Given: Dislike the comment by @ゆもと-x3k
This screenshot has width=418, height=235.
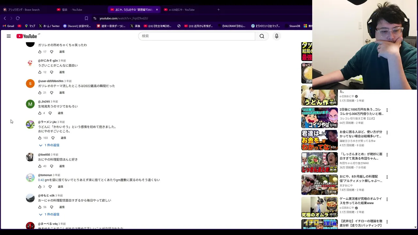Looking at the screenshot, I should [x=52, y=207].
